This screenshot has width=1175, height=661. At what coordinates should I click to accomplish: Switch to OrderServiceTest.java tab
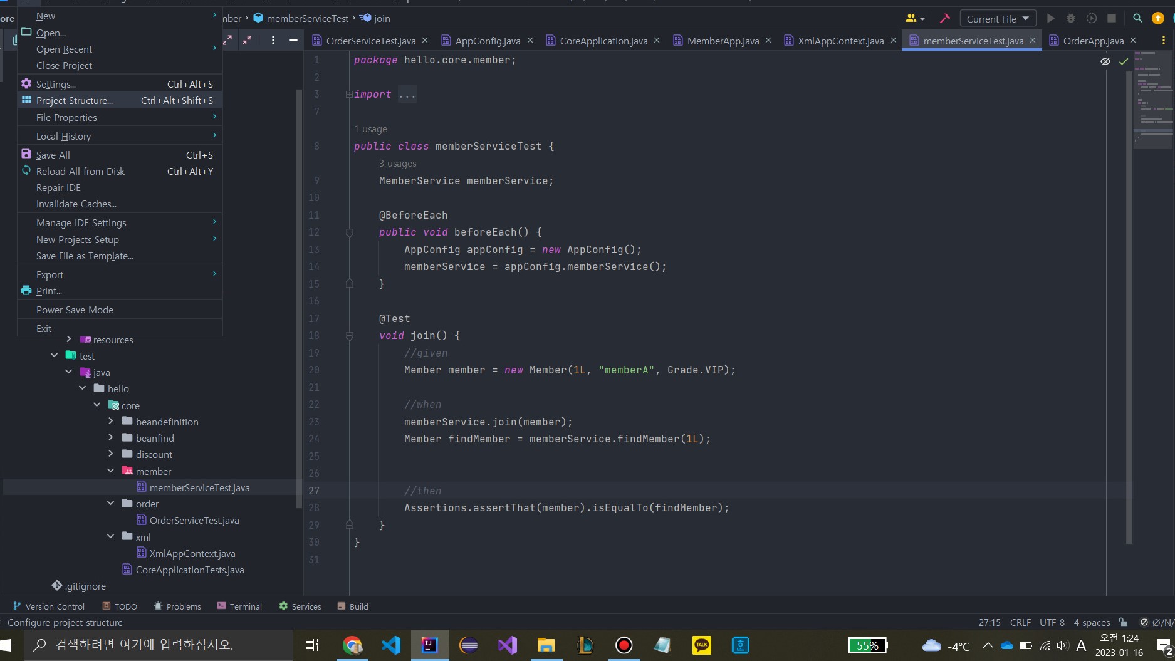370,41
